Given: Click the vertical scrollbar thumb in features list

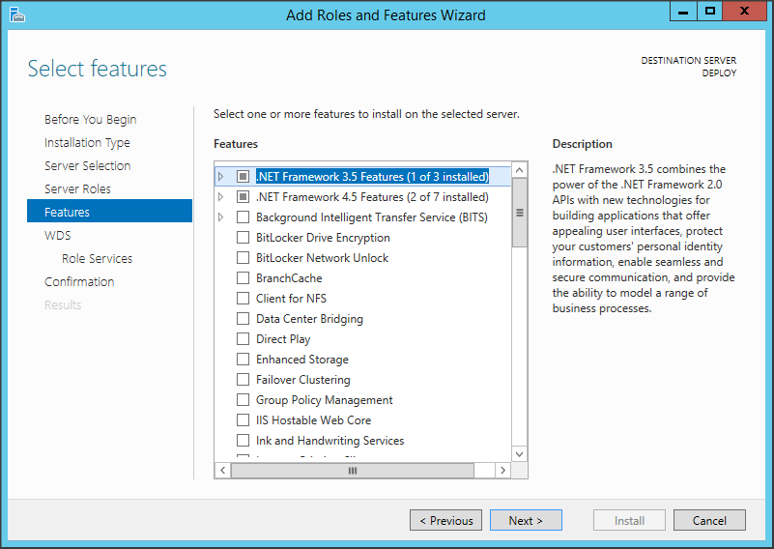Looking at the screenshot, I should pos(520,214).
